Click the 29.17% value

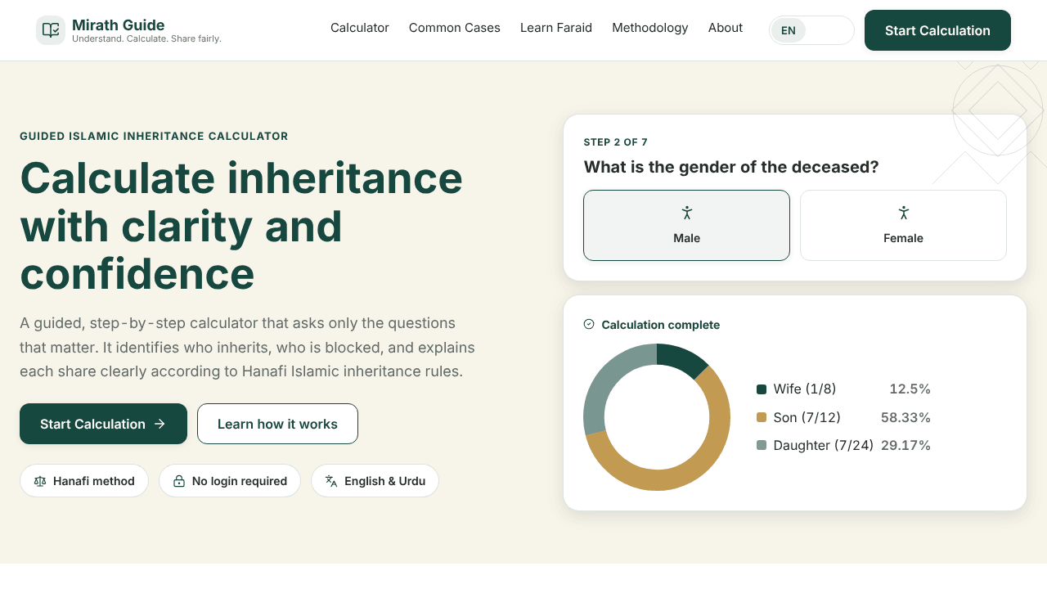905,445
